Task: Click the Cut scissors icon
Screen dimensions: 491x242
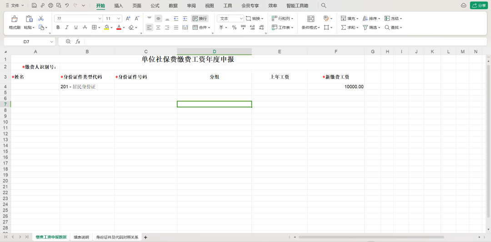Action: pos(41,19)
